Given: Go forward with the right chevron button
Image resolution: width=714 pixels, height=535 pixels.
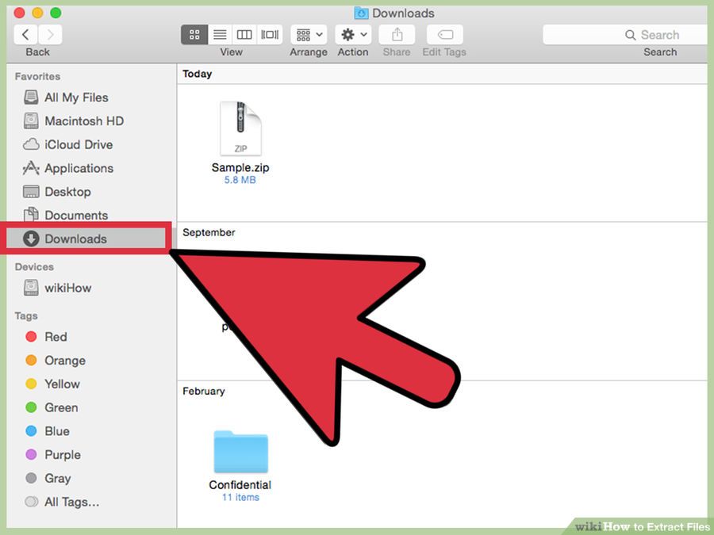Looking at the screenshot, I should [50, 35].
